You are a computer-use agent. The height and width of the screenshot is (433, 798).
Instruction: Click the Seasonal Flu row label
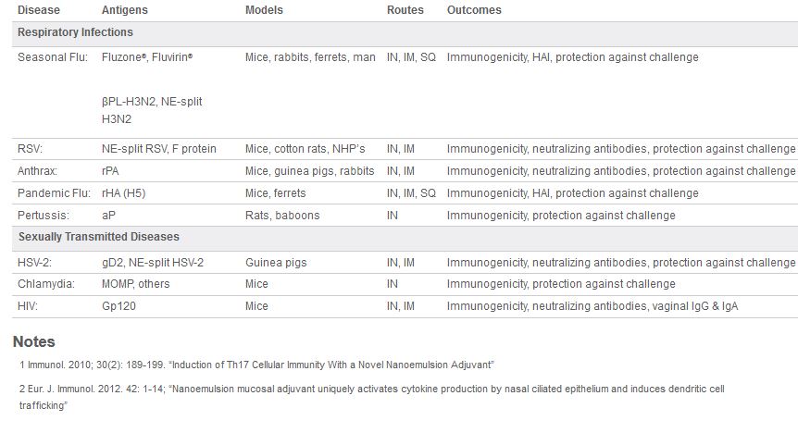click(55, 57)
